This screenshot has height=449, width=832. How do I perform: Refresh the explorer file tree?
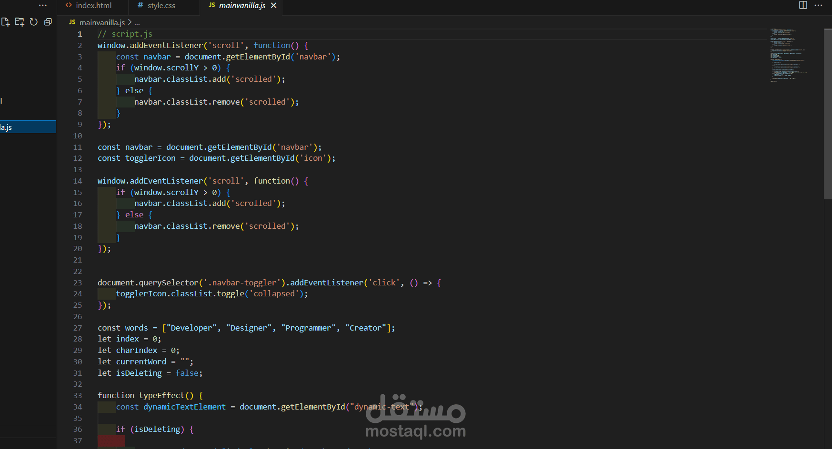[33, 22]
